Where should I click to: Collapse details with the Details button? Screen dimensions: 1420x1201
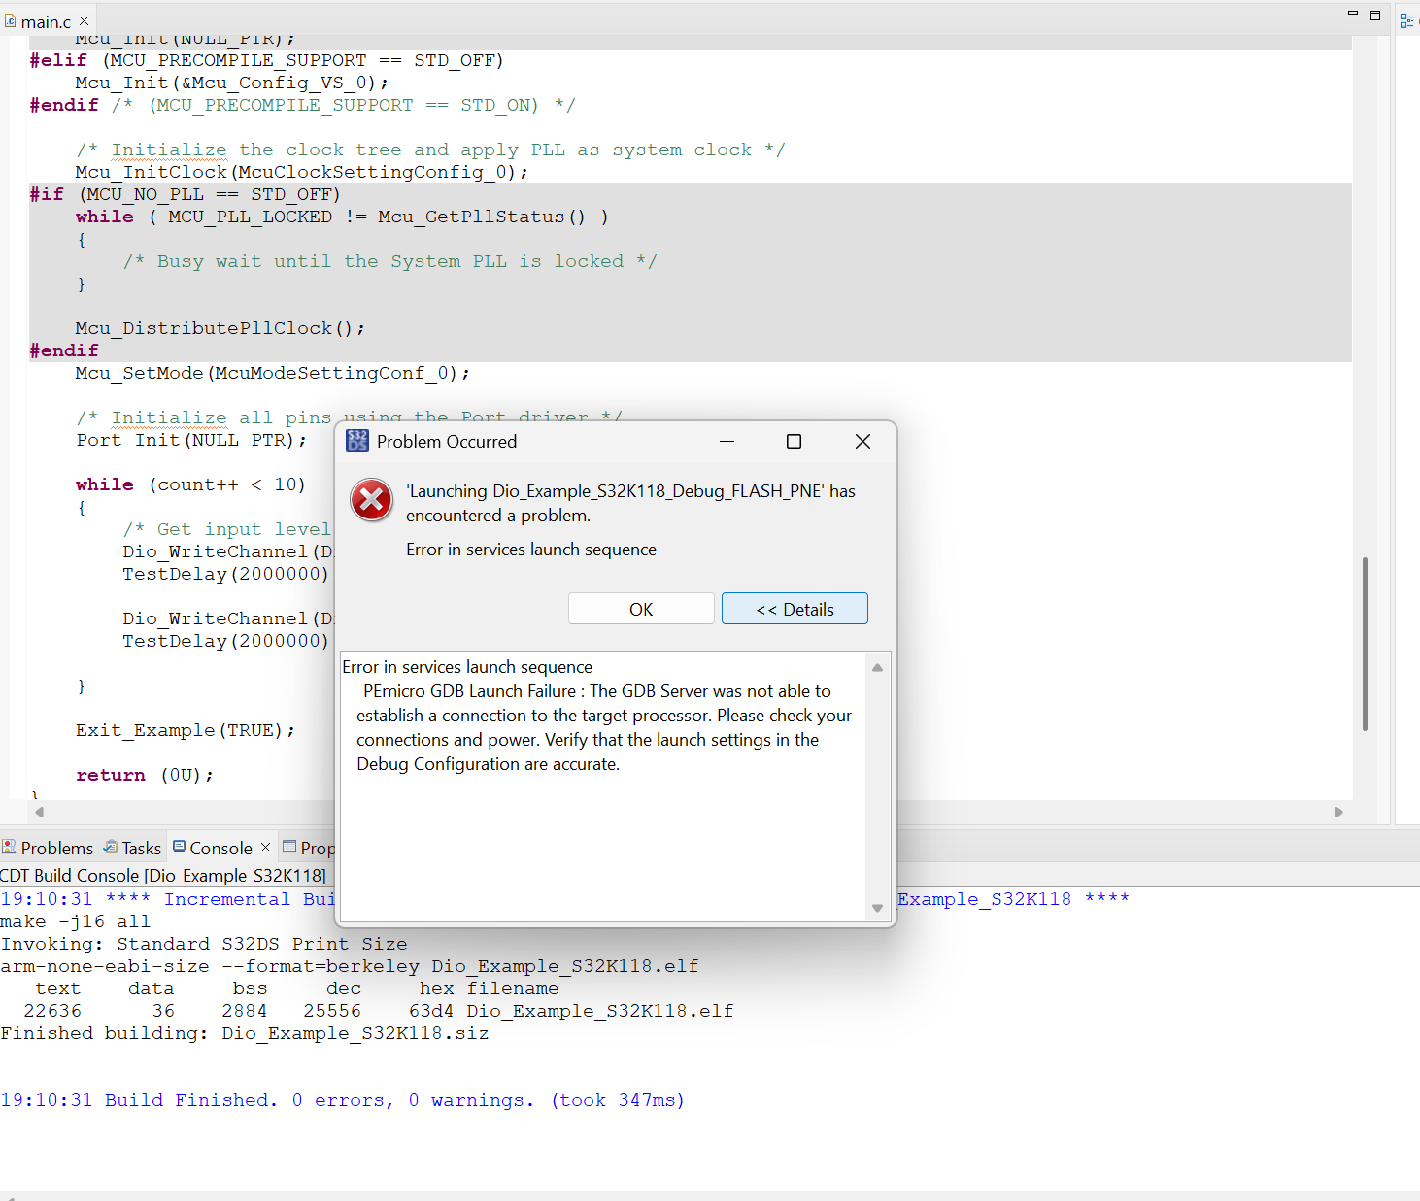(x=795, y=608)
